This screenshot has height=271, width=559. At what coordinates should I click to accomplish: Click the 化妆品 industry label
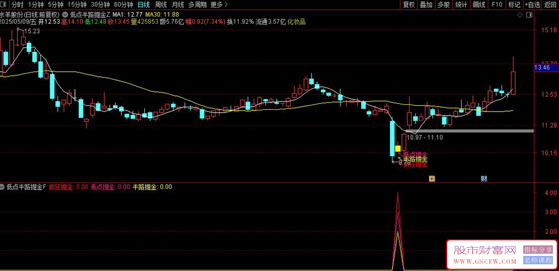pos(297,22)
